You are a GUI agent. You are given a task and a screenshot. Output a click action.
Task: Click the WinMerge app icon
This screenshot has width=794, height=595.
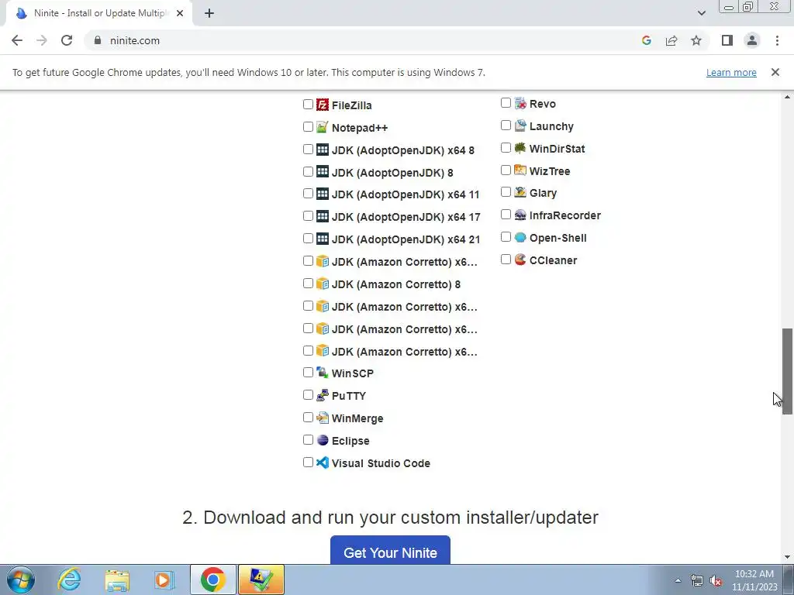coord(323,418)
